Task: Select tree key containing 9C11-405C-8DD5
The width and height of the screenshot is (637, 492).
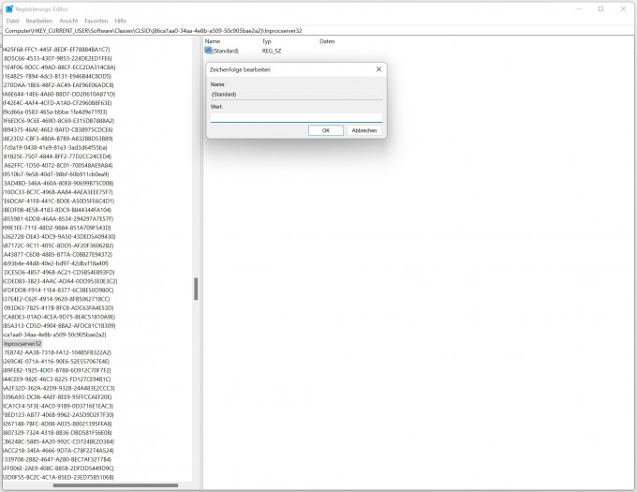Action: (58, 246)
